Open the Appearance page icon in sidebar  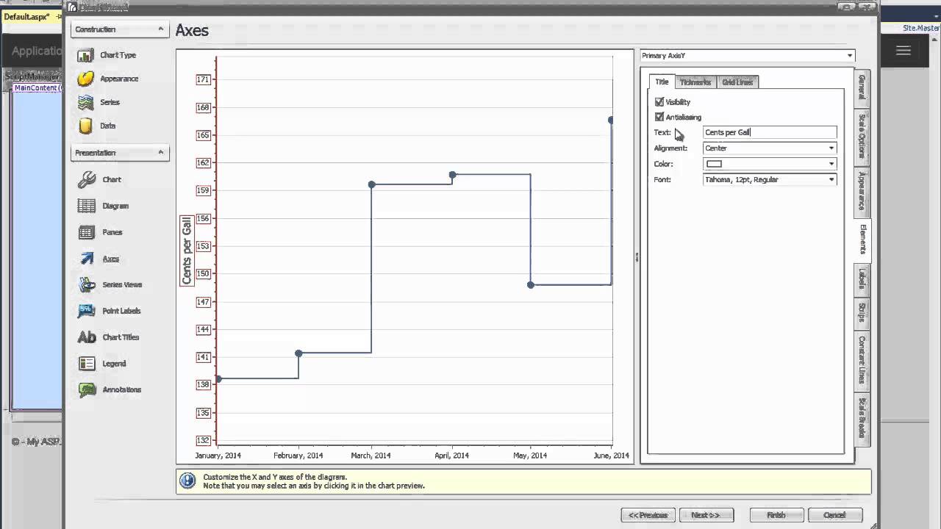point(86,79)
